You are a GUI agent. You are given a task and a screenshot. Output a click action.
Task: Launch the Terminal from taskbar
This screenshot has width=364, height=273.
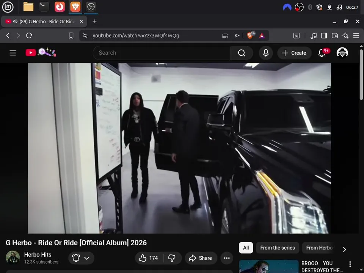pos(44,7)
